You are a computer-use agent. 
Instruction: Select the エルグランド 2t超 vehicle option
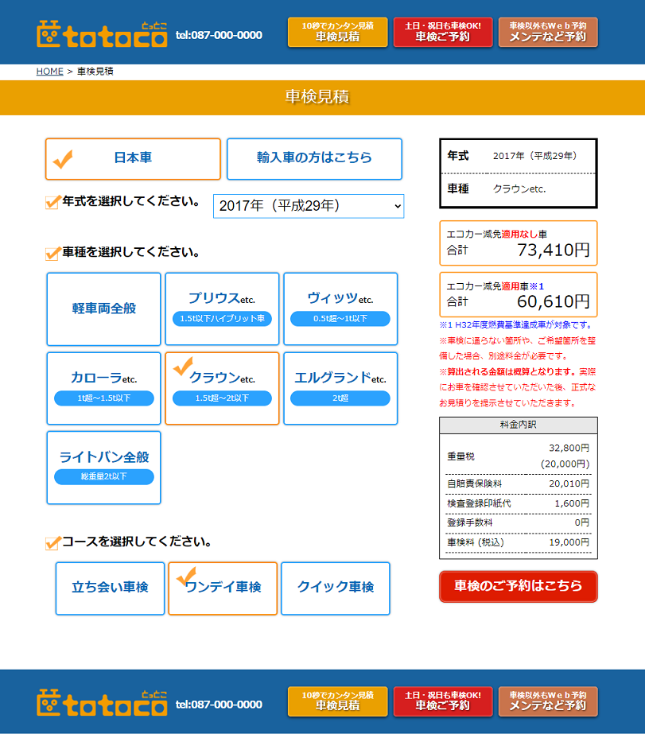pos(340,387)
